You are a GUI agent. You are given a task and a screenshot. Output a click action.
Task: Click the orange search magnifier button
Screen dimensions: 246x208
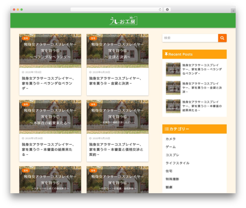222,38
